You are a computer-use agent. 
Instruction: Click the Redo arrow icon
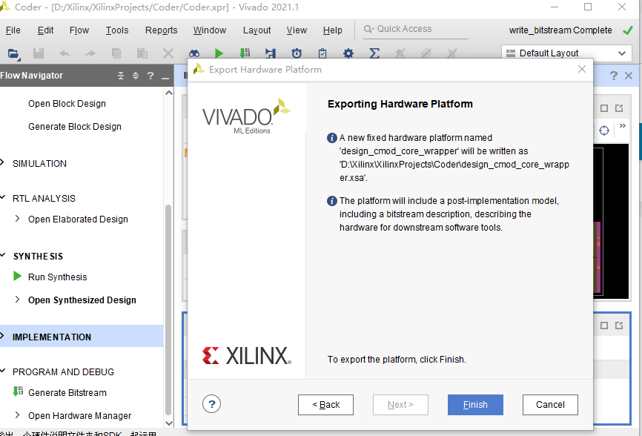[90, 53]
